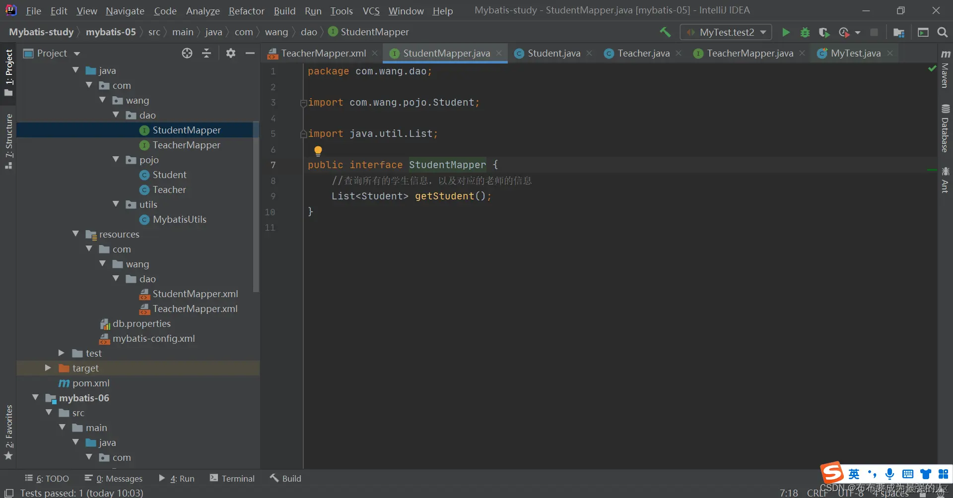Click the inspection green checkmark indicator
953x498 pixels.
click(932, 69)
